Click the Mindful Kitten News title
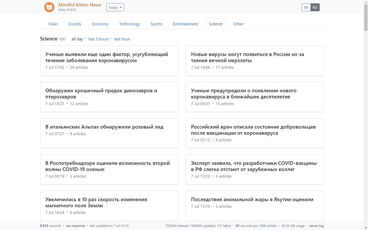This screenshot has width=368, height=230. [80, 5]
